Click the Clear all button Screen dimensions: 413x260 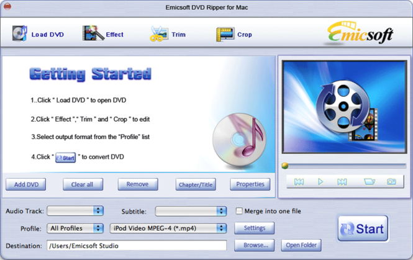point(83,184)
